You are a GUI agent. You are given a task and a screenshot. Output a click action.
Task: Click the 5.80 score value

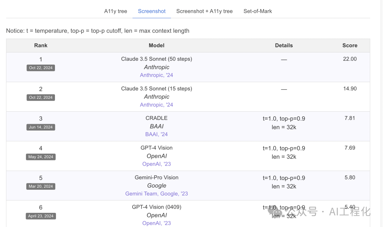[350, 177]
